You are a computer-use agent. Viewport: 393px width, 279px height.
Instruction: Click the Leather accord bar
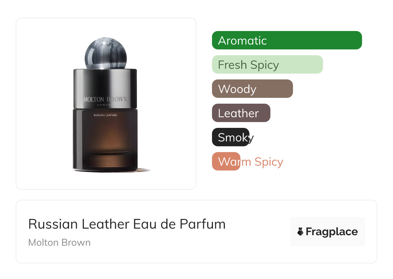[241, 113]
